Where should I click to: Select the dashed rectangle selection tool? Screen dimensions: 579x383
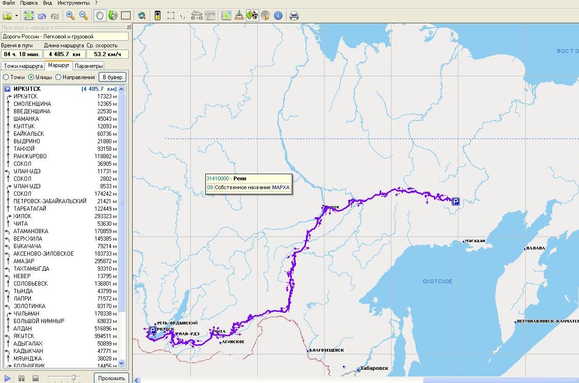[125, 15]
